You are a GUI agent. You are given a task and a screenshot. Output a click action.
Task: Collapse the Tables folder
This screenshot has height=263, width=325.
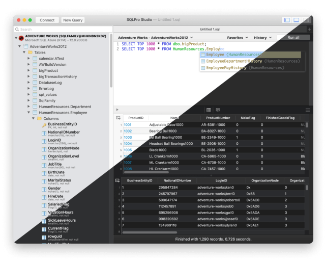(24, 52)
